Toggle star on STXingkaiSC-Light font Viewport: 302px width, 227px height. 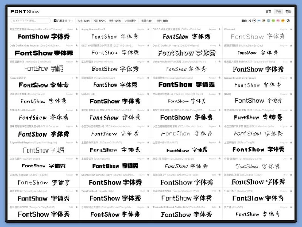click(x=291, y=159)
